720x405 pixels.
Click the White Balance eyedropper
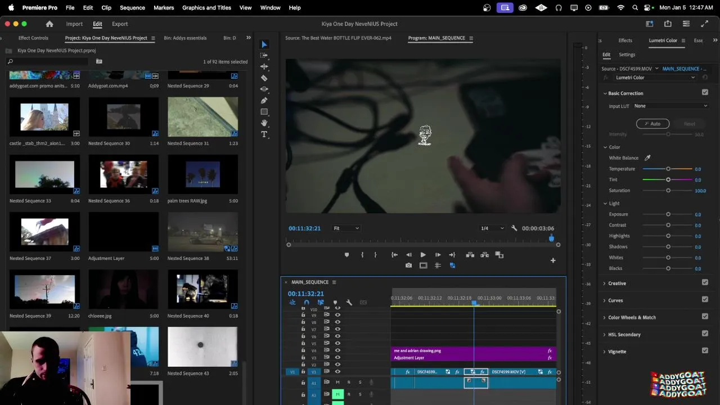[647, 158]
